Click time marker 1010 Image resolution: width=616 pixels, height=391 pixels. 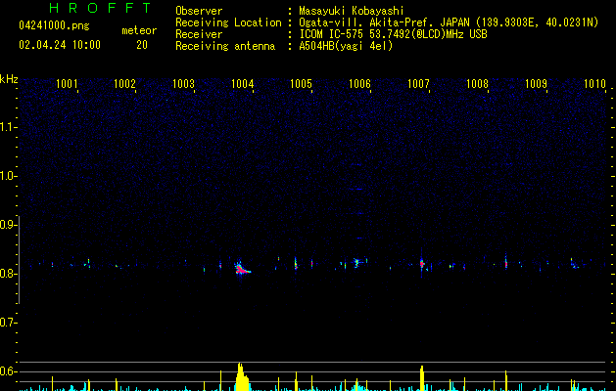594,84
